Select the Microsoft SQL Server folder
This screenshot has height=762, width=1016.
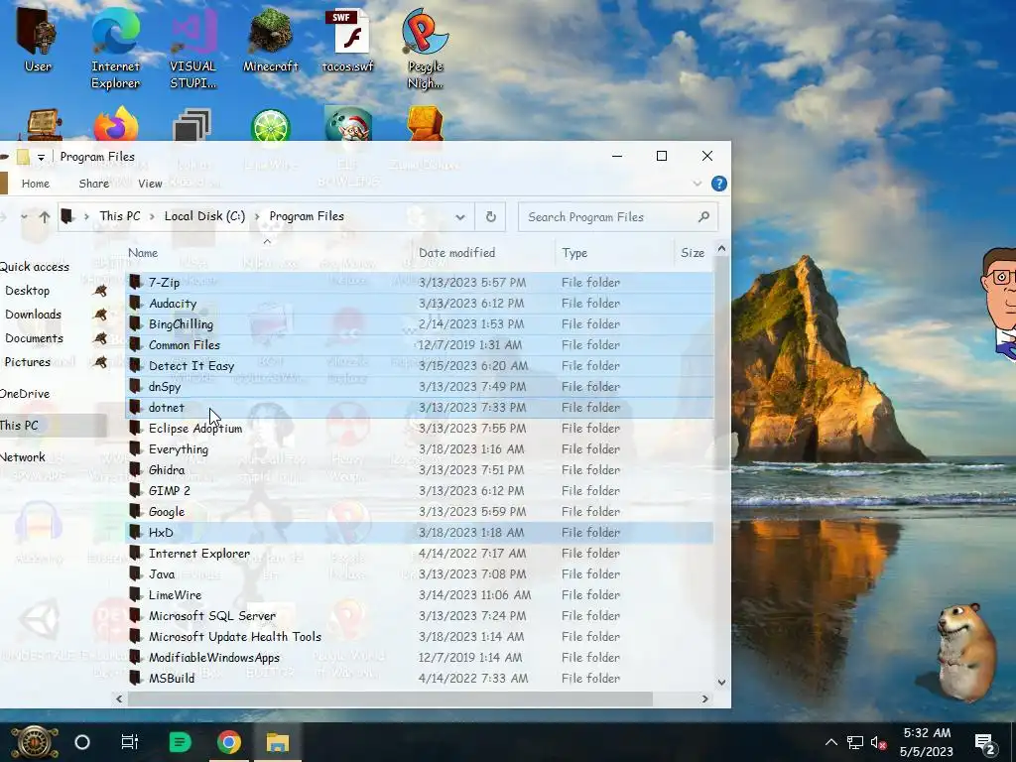420,615
